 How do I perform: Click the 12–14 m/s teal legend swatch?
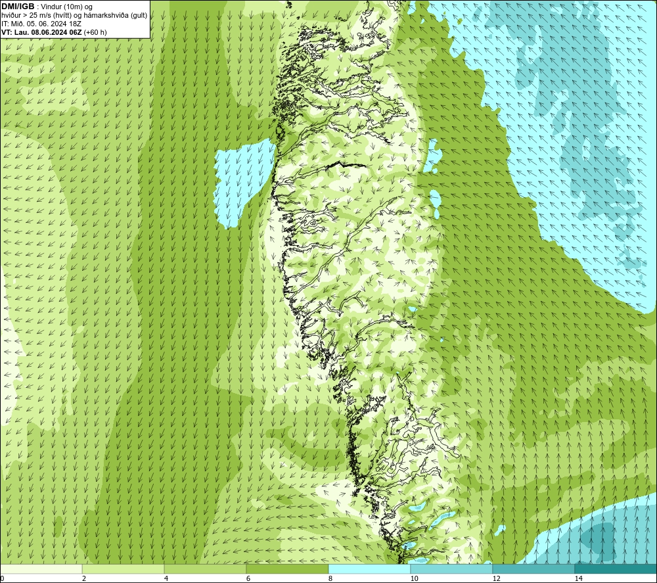pos(533,569)
